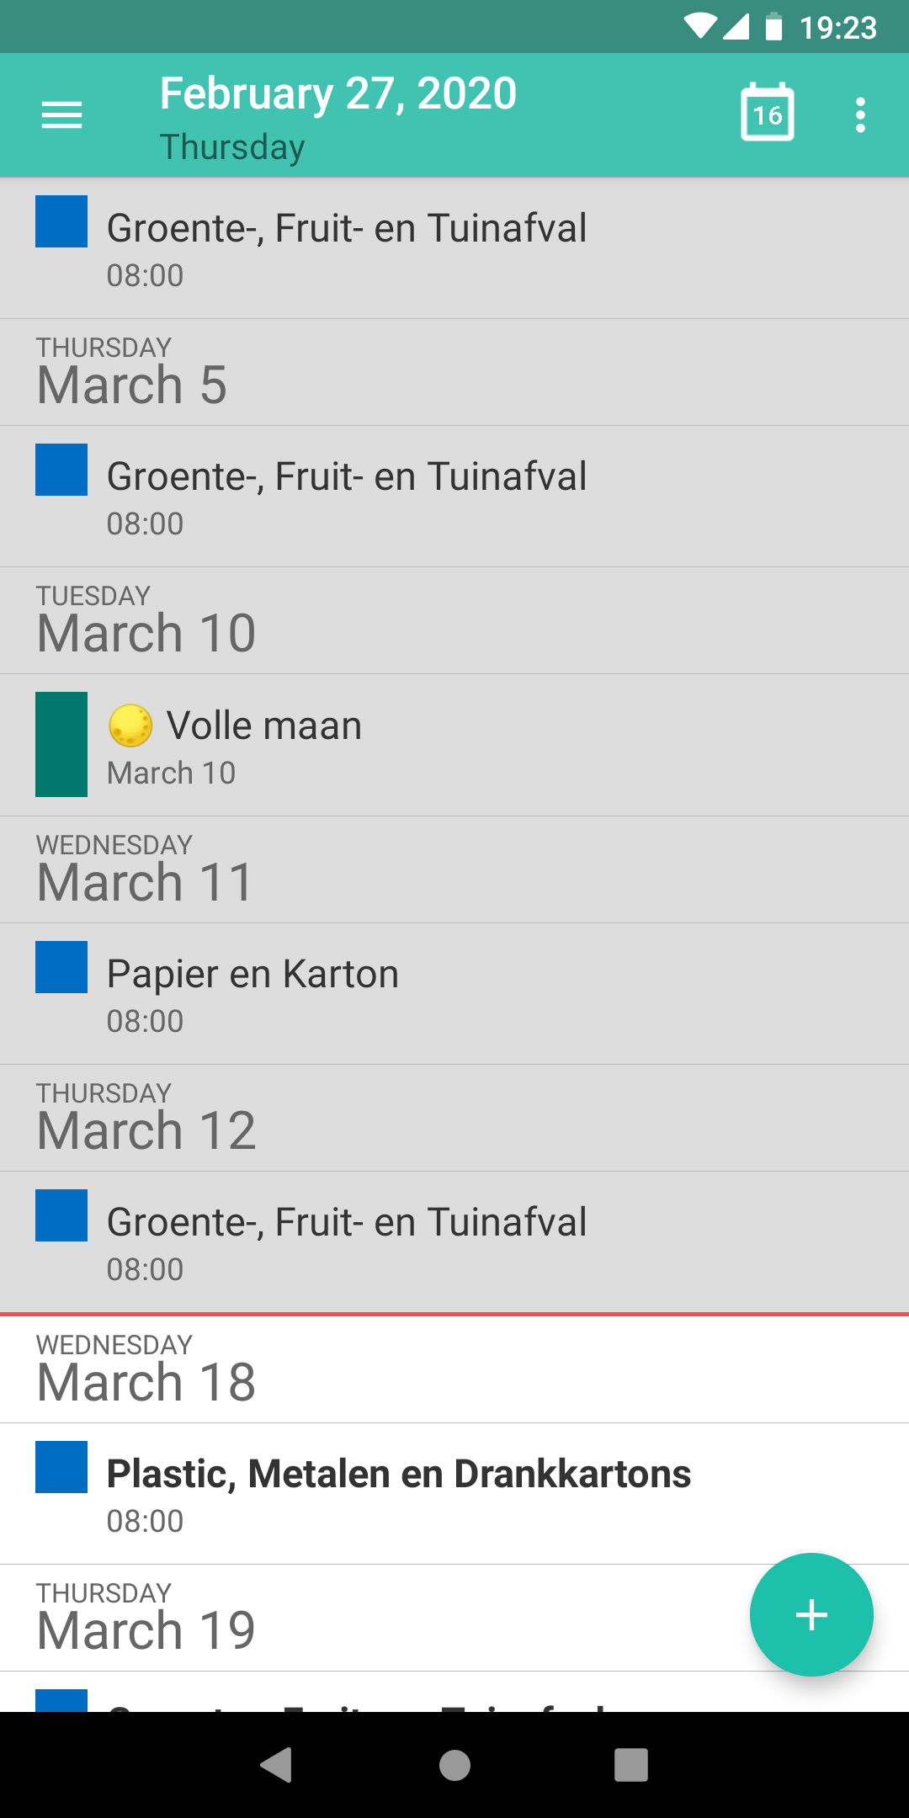Select the Thursday March 5 date header
The height and width of the screenshot is (1818, 909).
click(x=132, y=372)
